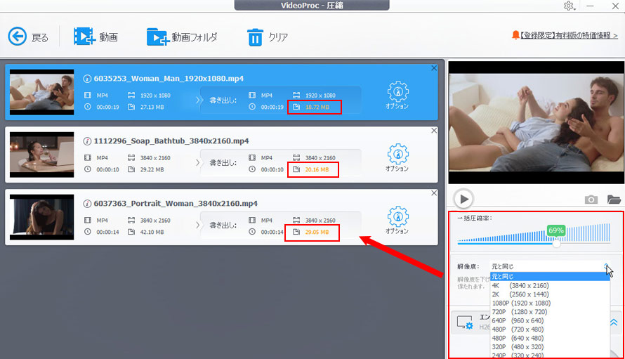This screenshot has width=625, height=359.
Task: Play the preview video
Action: 463,199
